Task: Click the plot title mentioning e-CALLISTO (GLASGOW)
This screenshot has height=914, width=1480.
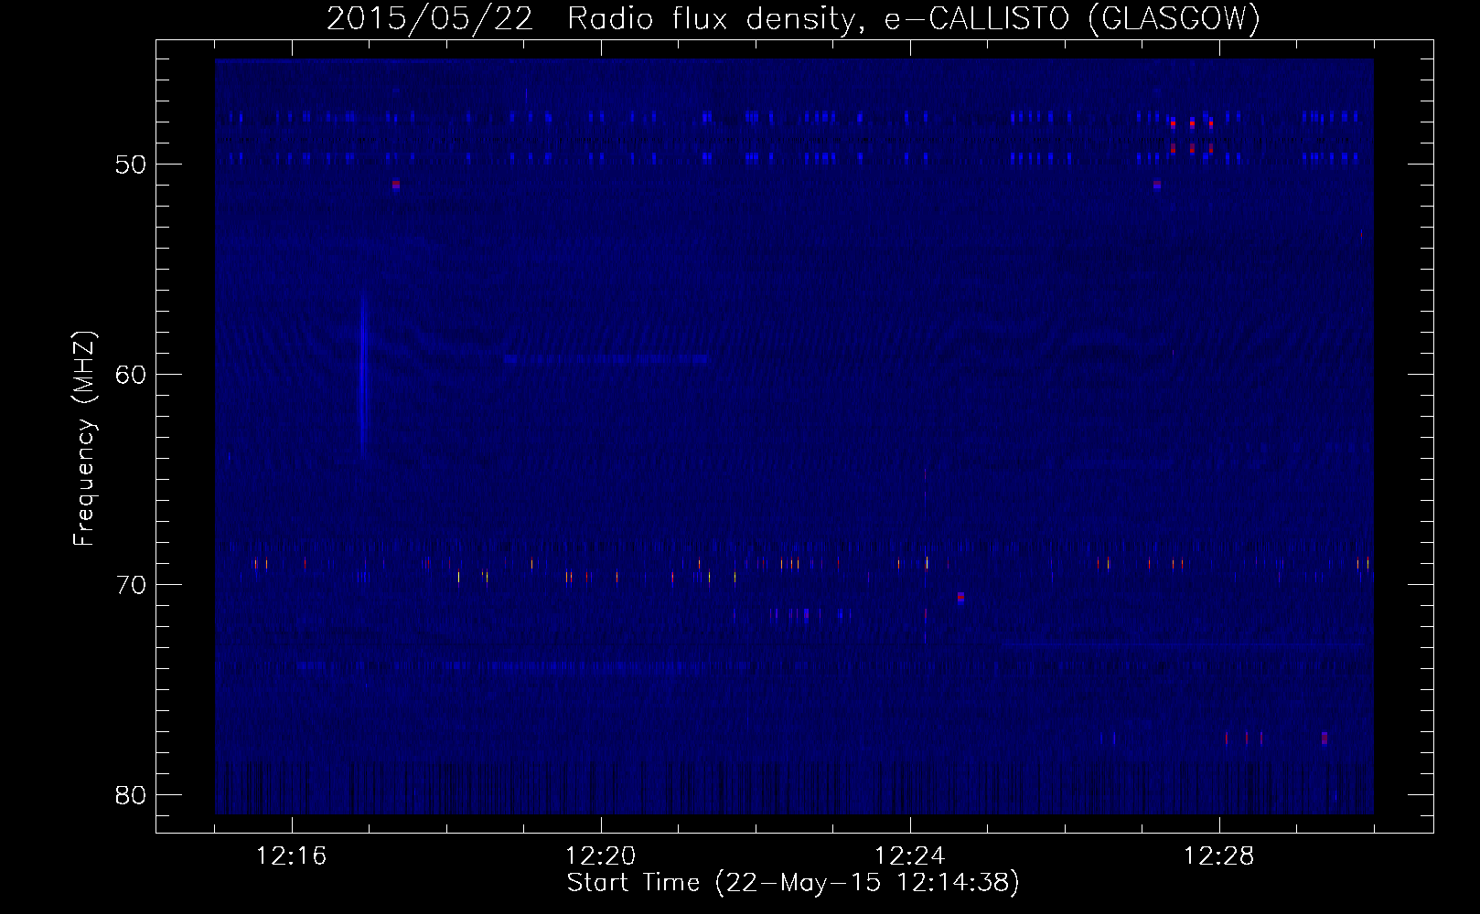Action: coord(793,18)
